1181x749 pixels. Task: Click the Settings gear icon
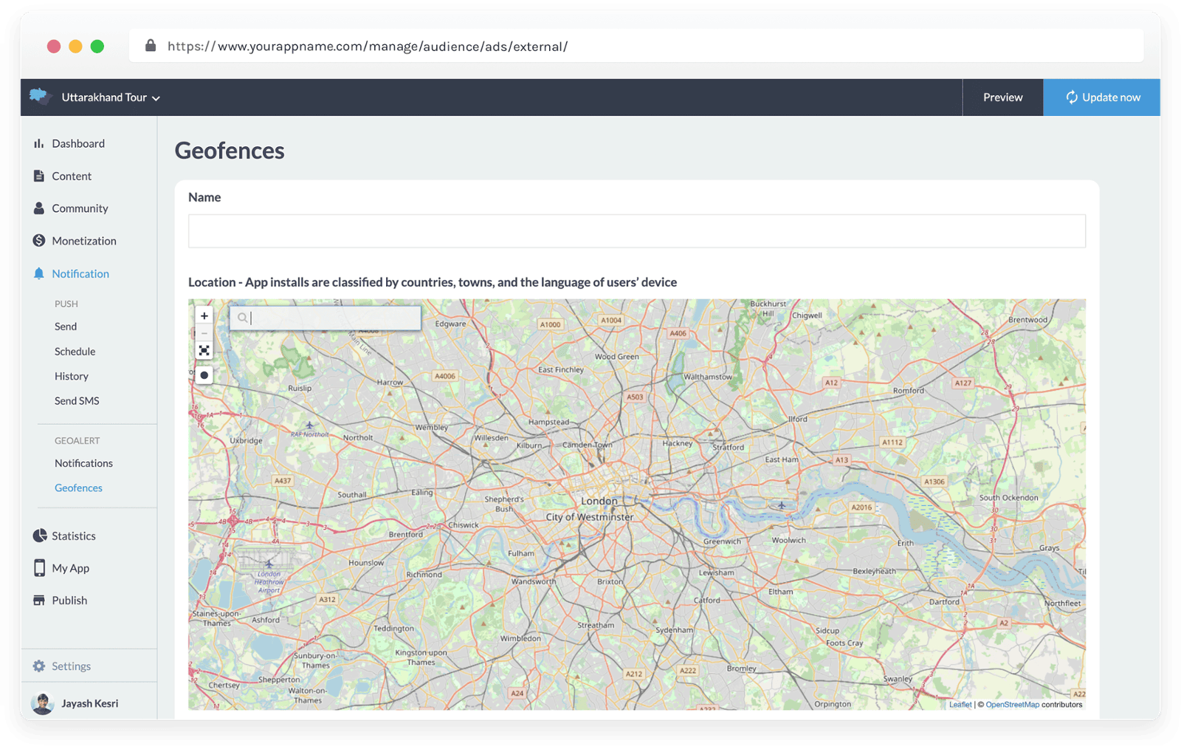click(x=39, y=666)
